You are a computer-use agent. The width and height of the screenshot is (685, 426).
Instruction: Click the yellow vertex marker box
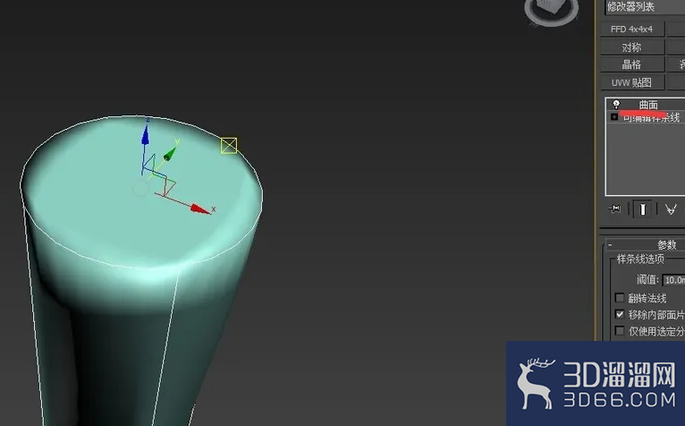(x=229, y=146)
